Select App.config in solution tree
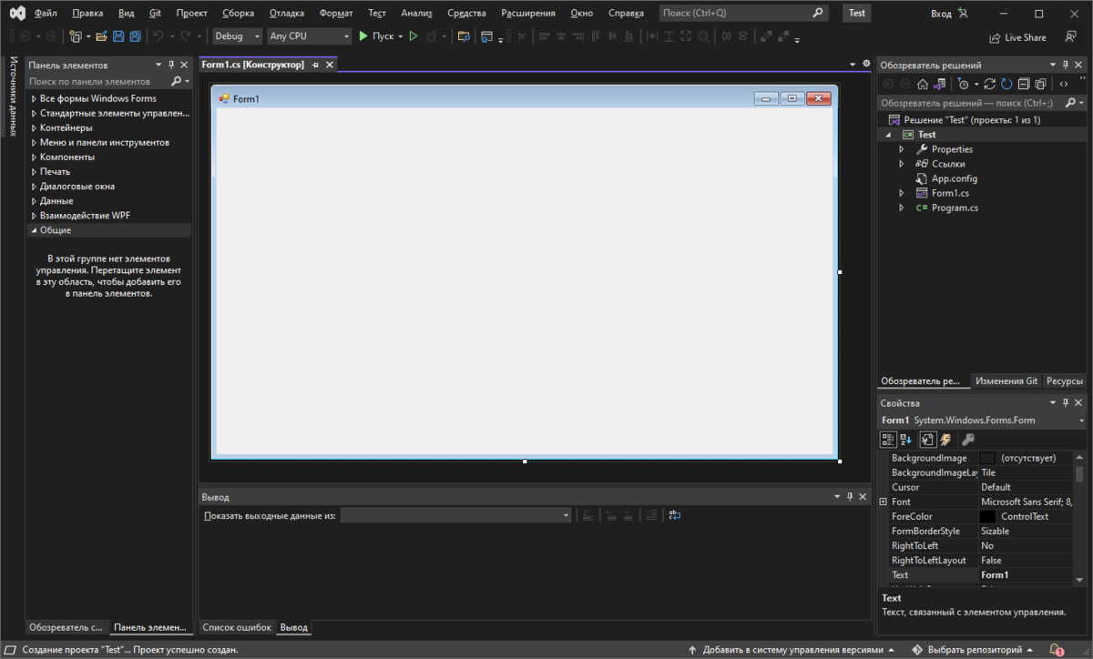The height and width of the screenshot is (659, 1093). tap(955, 178)
